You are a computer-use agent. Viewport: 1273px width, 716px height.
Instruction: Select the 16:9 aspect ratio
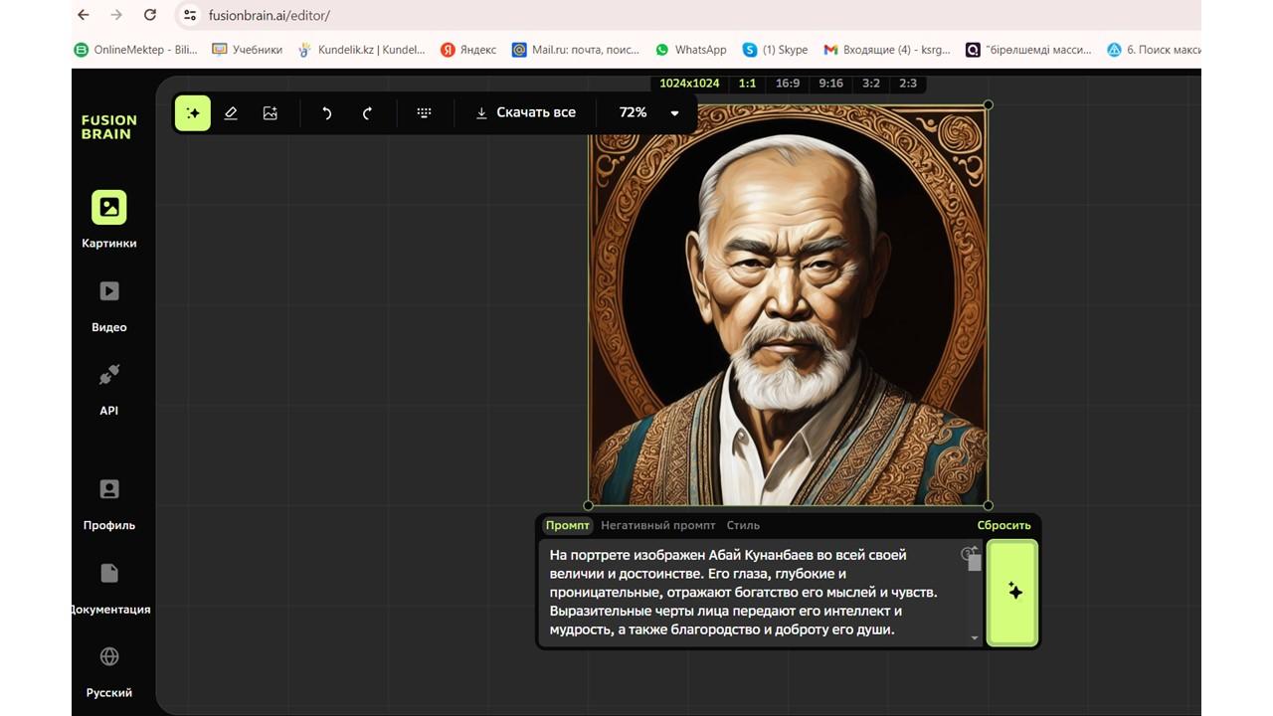pos(787,84)
